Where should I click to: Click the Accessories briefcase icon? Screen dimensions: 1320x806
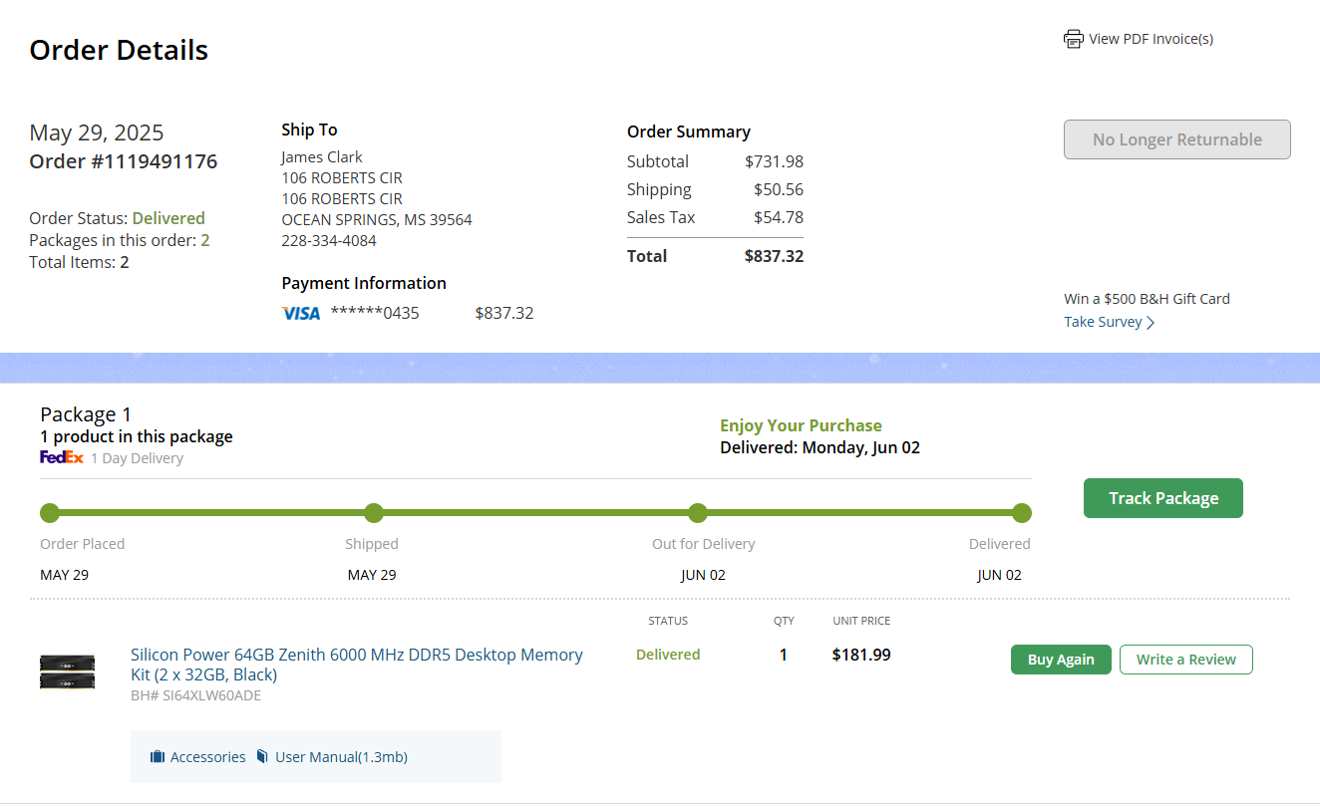(x=158, y=757)
